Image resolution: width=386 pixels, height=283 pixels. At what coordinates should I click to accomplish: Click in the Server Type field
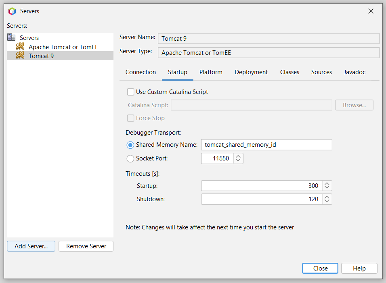269,53
